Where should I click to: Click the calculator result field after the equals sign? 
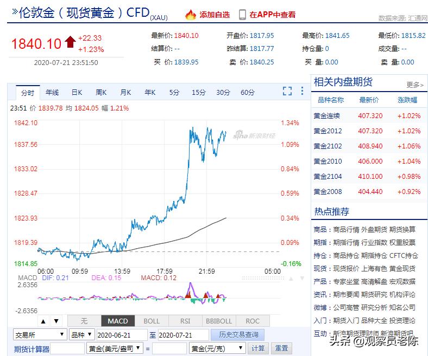pos(169,348)
